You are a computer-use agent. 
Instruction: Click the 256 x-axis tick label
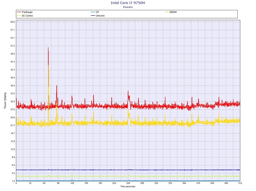coord(128,183)
